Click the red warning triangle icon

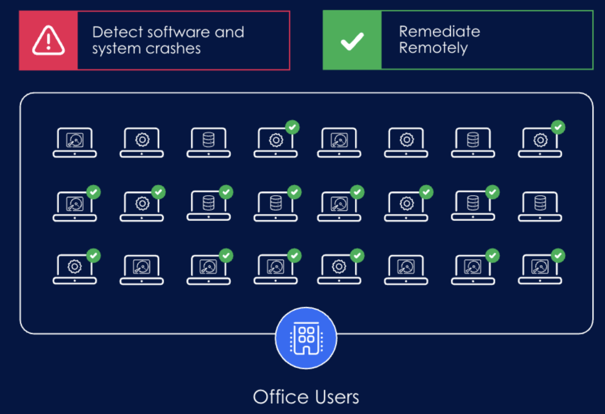[48, 41]
